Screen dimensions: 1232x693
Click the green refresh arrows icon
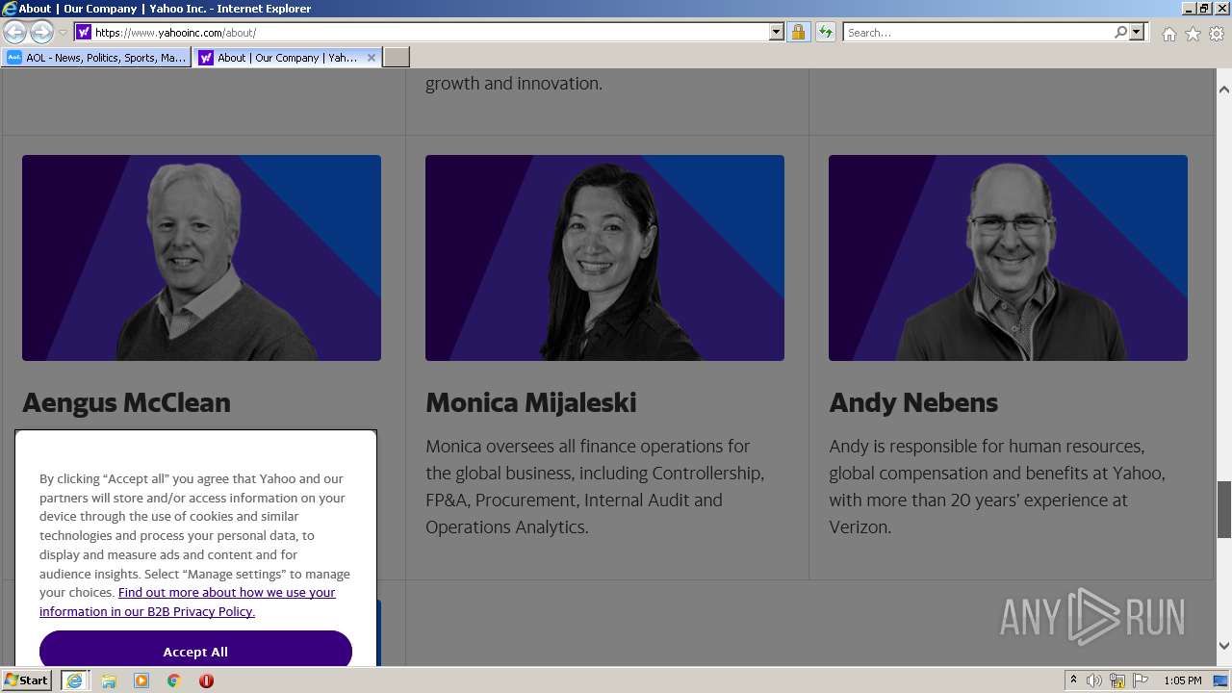point(826,32)
